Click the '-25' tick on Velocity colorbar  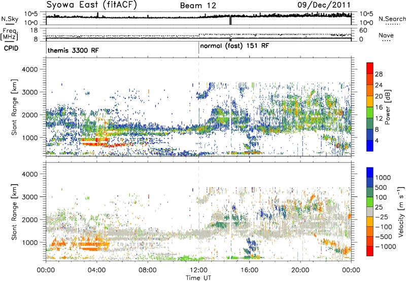381,217
